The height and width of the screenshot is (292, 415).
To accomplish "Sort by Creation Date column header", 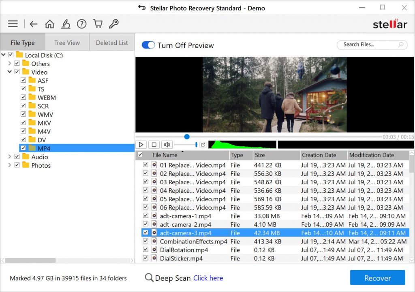I will pyautogui.click(x=323, y=155).
